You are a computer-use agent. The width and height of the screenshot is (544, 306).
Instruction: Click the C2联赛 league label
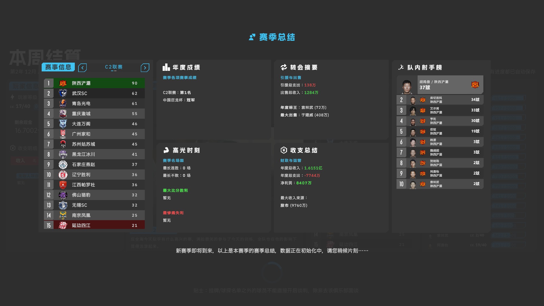pos(114,67)
